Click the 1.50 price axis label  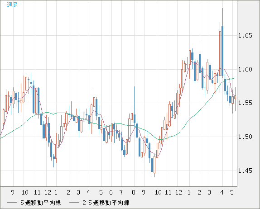pyautogui.click(x=245, y=137)
